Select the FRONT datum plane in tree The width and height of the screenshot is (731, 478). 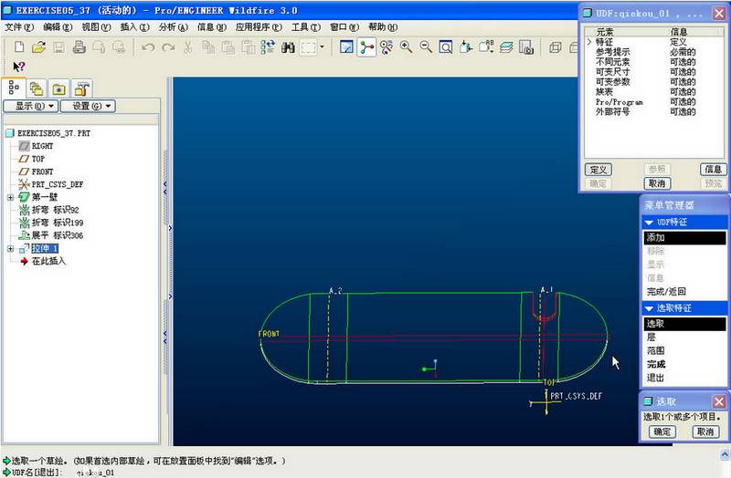(42, 171)
